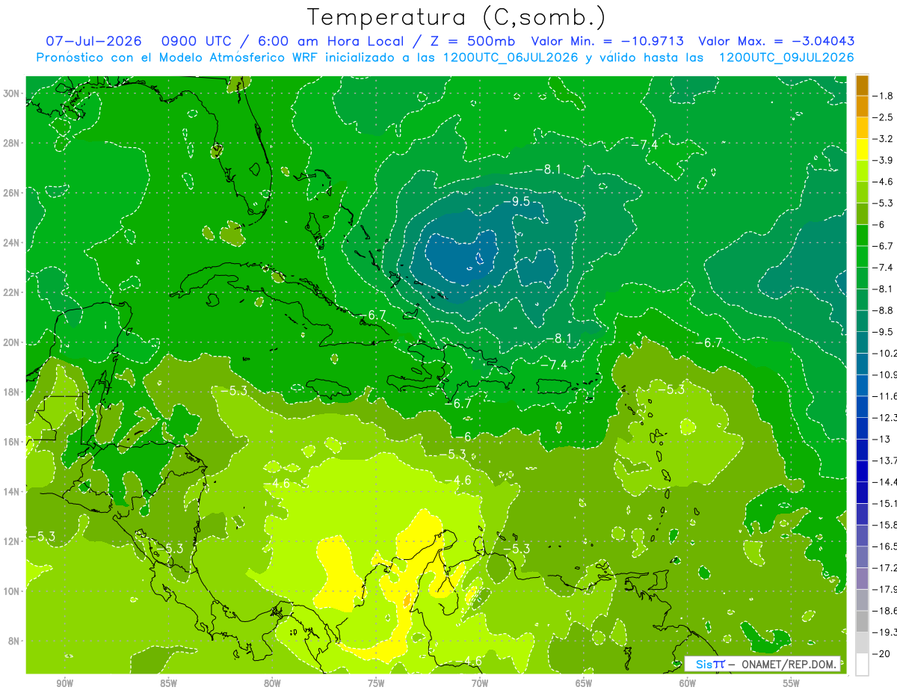The image size is (897, 693).
Task: Click the "-6.7" contour label north of Cuba
Action: click(x=373, y=315)
